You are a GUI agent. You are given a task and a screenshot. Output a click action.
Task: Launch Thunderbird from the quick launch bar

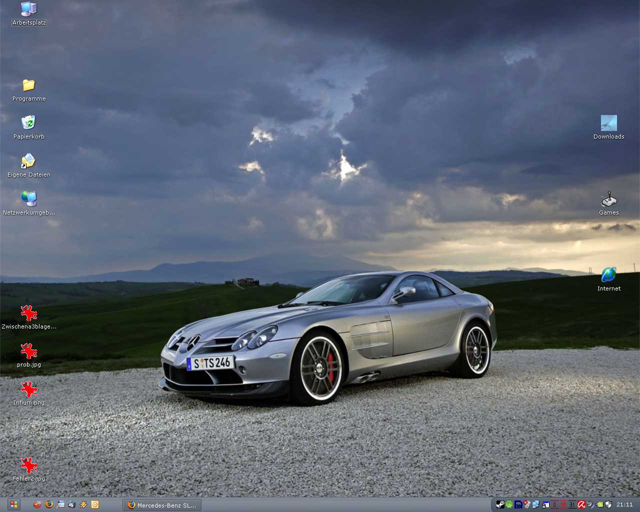[x=71, y=504]
